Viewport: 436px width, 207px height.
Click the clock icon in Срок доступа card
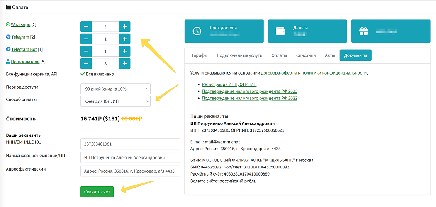(x=197, y=31)
